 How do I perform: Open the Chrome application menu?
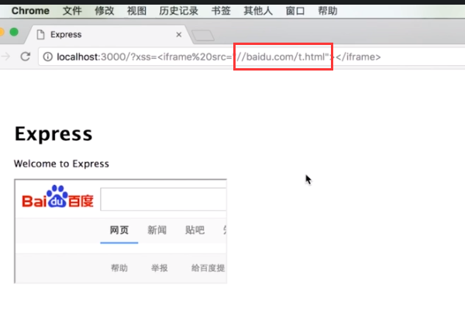(30, 11)
